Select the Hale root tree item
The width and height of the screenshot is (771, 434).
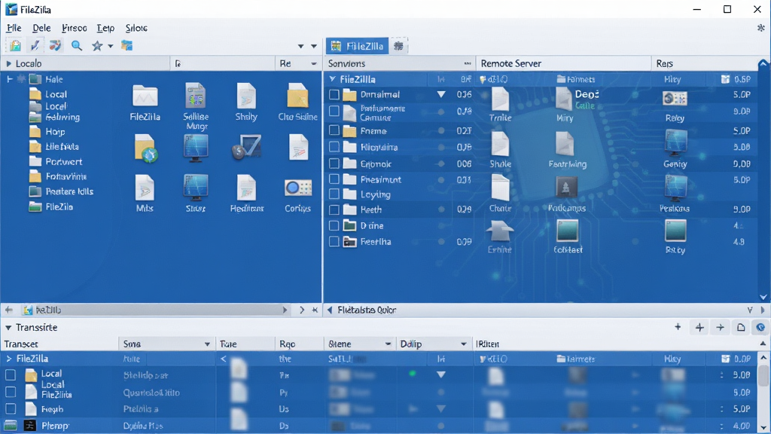click(46, 78)
